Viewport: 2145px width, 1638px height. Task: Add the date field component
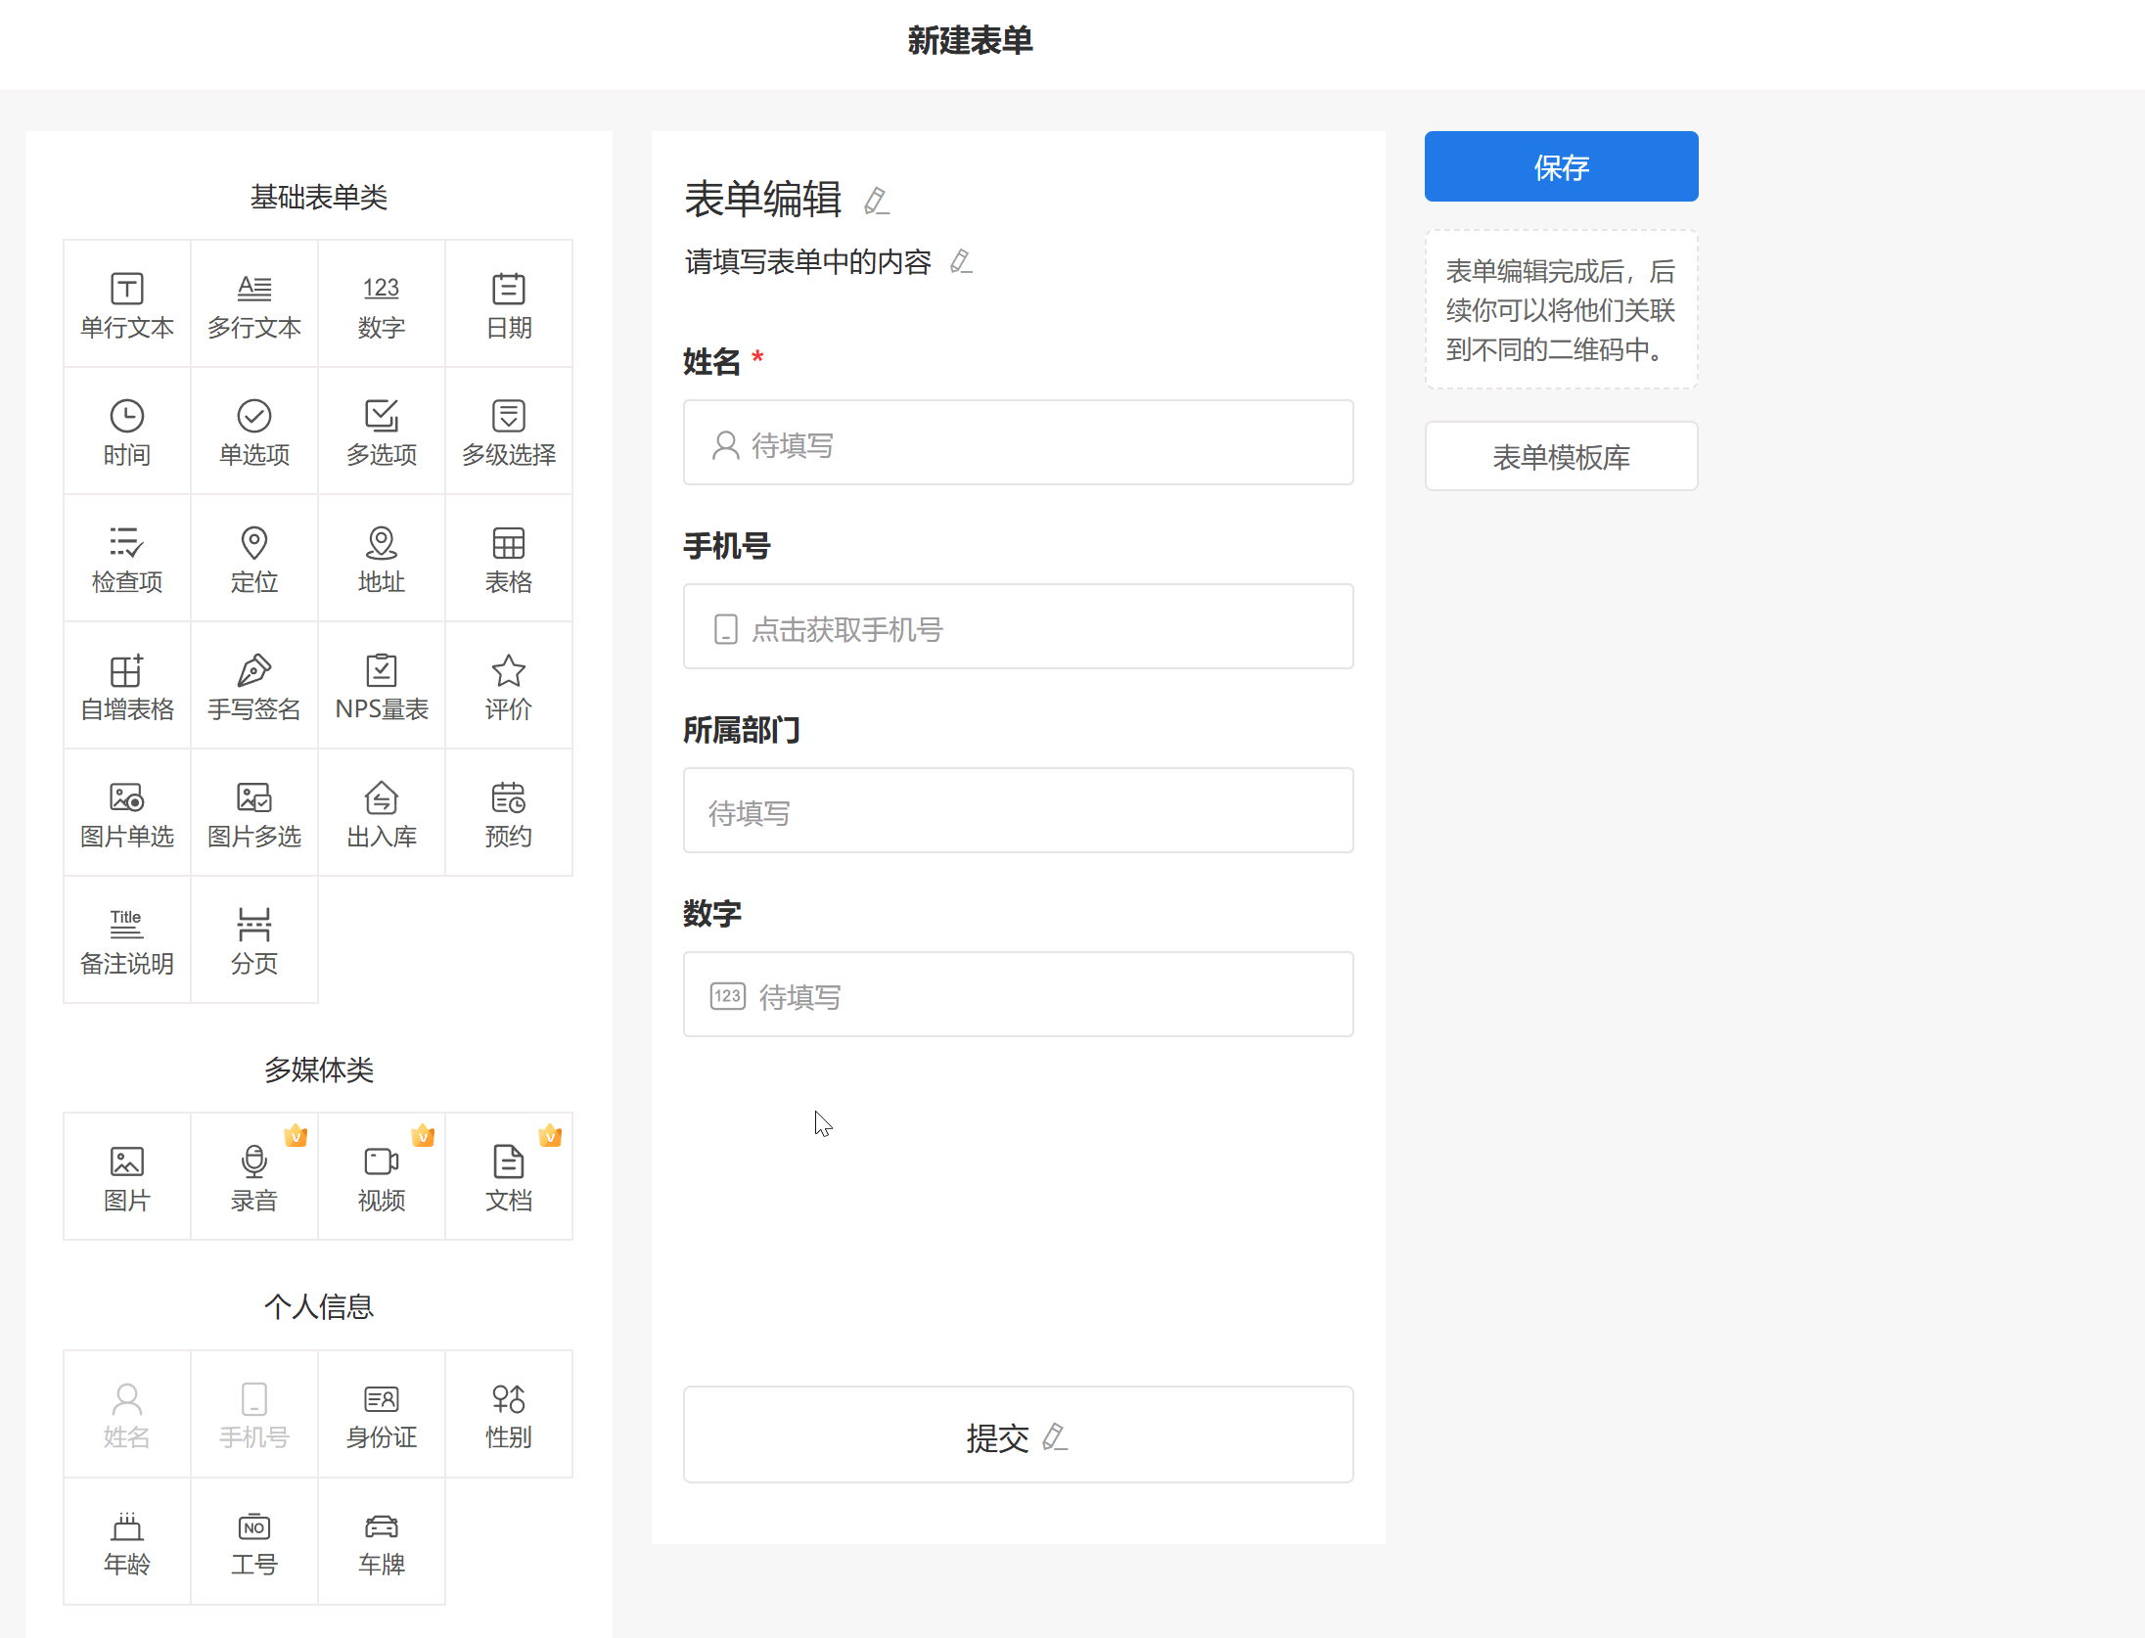[x=509, y=304]
